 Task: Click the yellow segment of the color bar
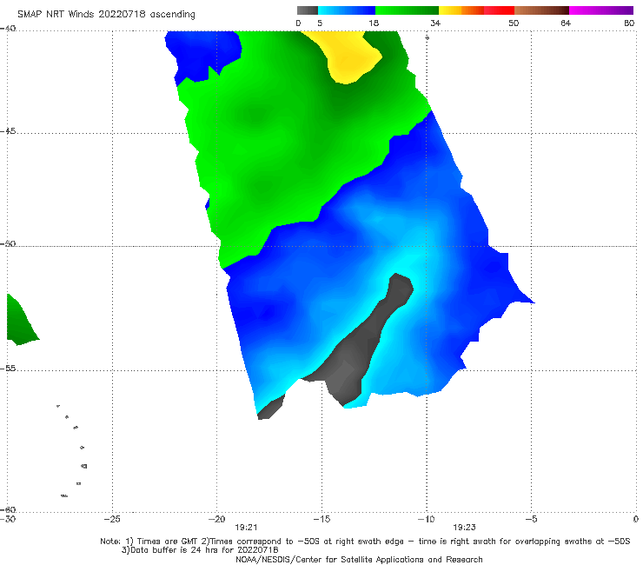point(450,10)
